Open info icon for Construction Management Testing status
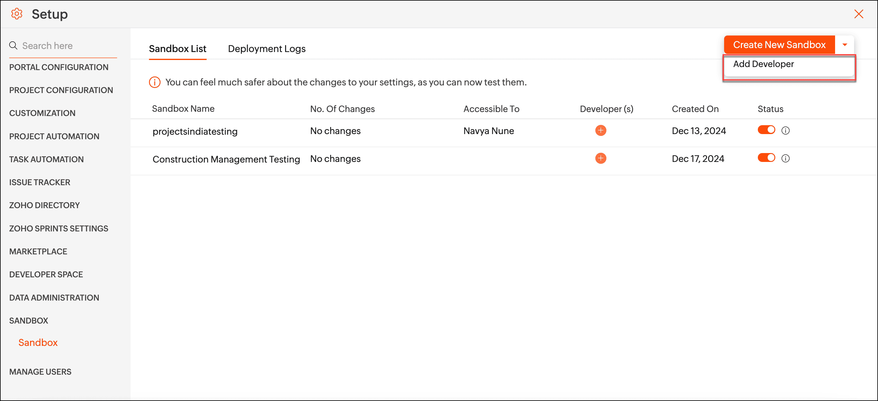The image size is (878, 401). coord(785,159)
